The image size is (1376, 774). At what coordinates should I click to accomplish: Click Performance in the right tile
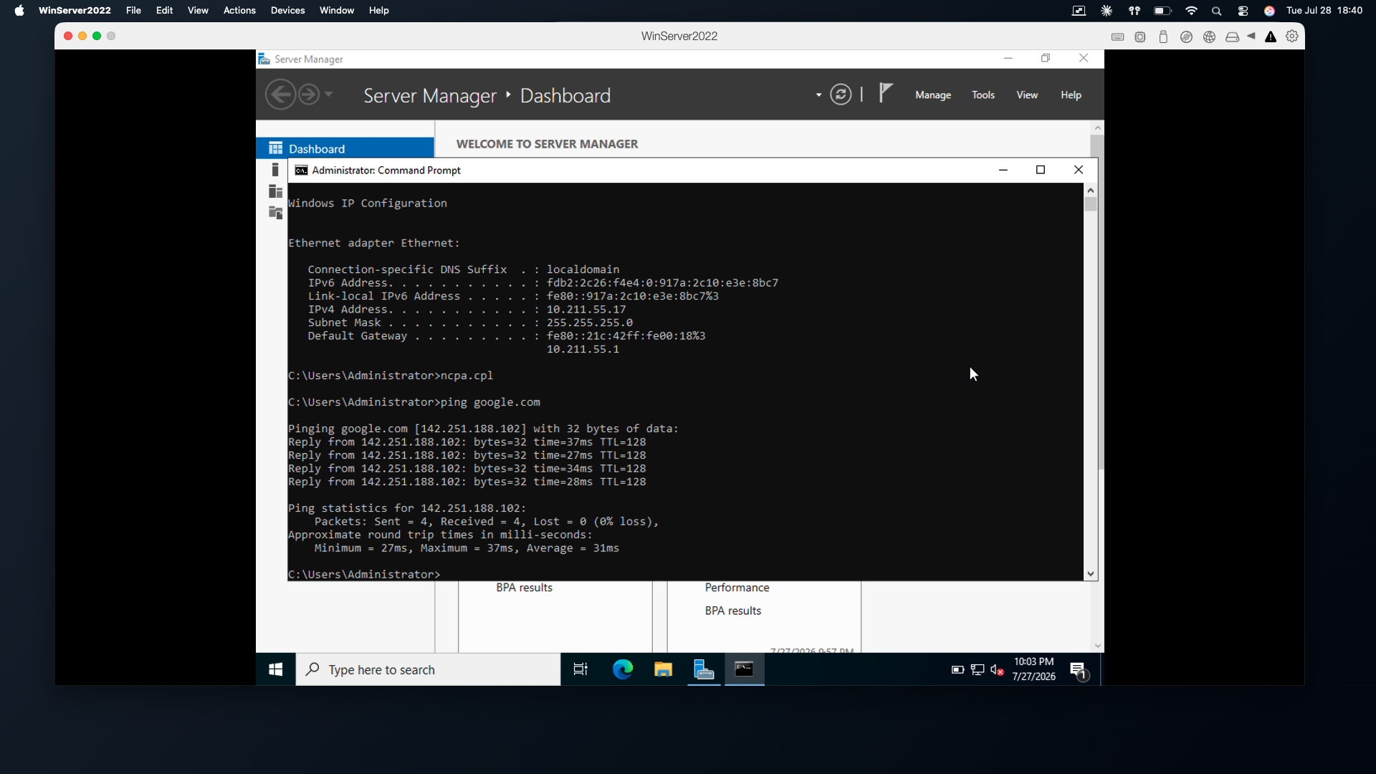point(737,587)
